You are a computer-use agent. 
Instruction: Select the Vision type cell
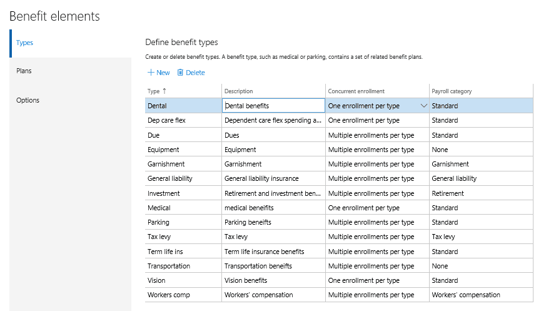[183, 280]
